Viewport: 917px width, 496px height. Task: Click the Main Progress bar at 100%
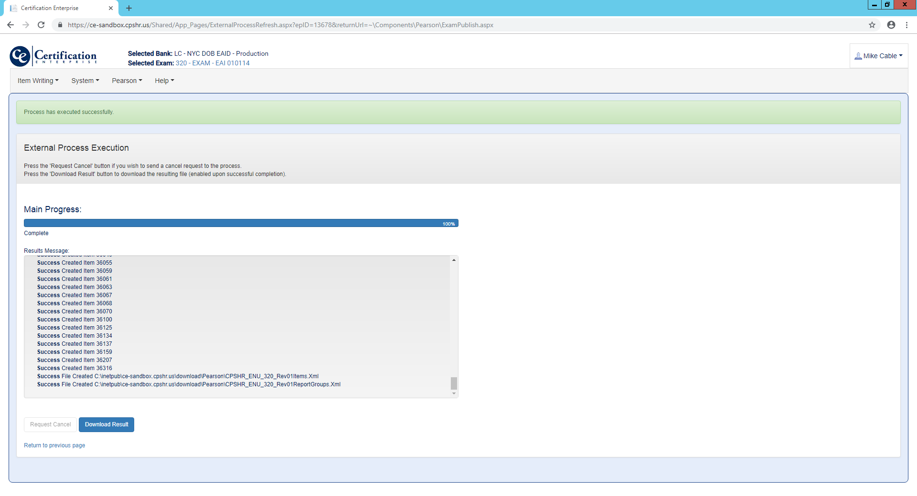pos(241,223)
